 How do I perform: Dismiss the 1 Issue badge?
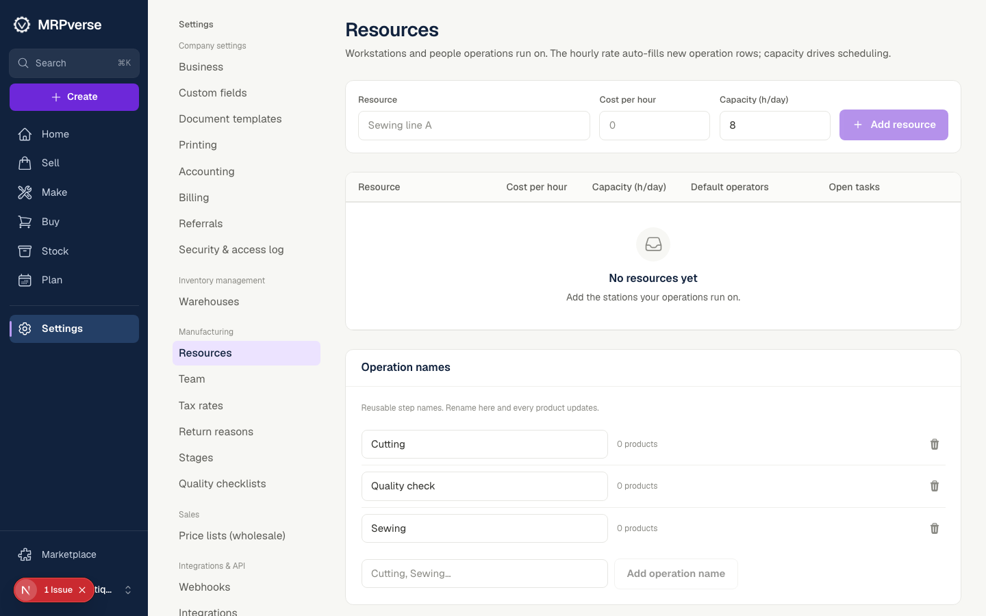[82, 590]
